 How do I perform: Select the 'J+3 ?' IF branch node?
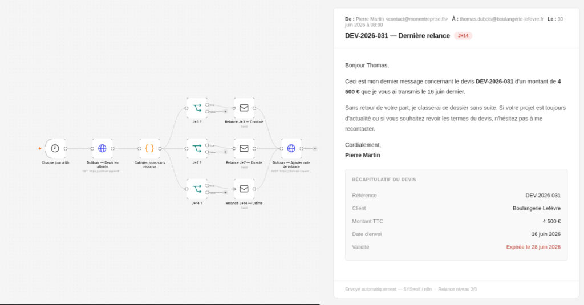(x=197, y=108)
